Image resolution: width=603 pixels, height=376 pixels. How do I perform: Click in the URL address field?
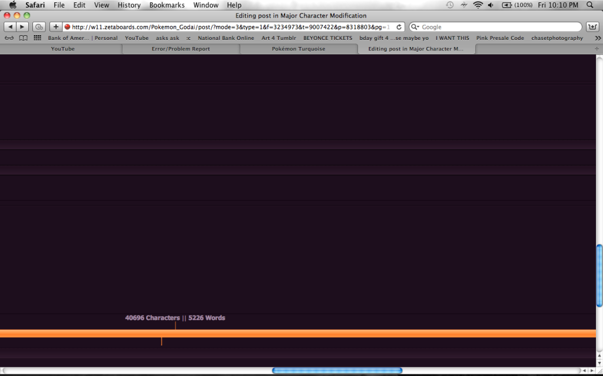point(230,27)
